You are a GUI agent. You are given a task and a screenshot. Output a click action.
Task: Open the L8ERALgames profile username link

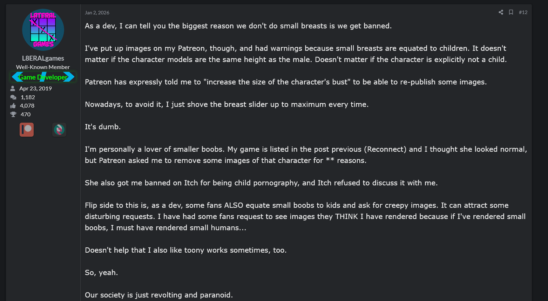point(43,58)
